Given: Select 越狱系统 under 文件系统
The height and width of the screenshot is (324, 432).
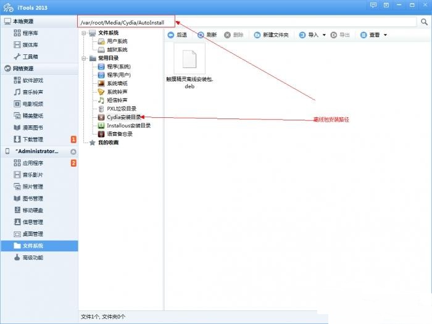Looking at the screenshot, I should pos(117,49).
